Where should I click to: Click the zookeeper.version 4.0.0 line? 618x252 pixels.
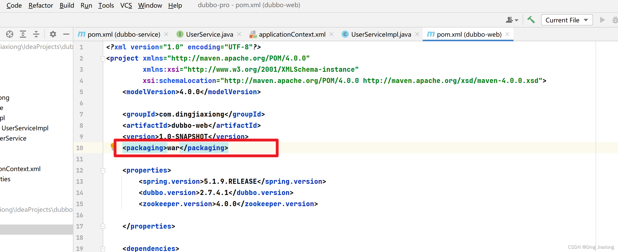228,204
